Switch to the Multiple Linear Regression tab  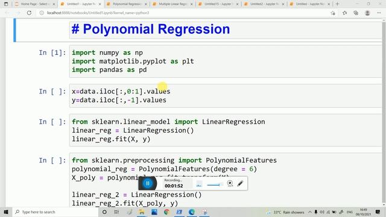click(x=172, y=4)
